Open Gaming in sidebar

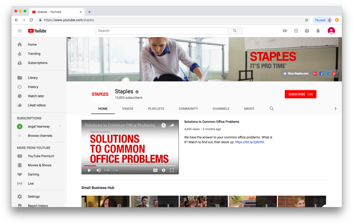pyautogui.click(x=39, y=174)
